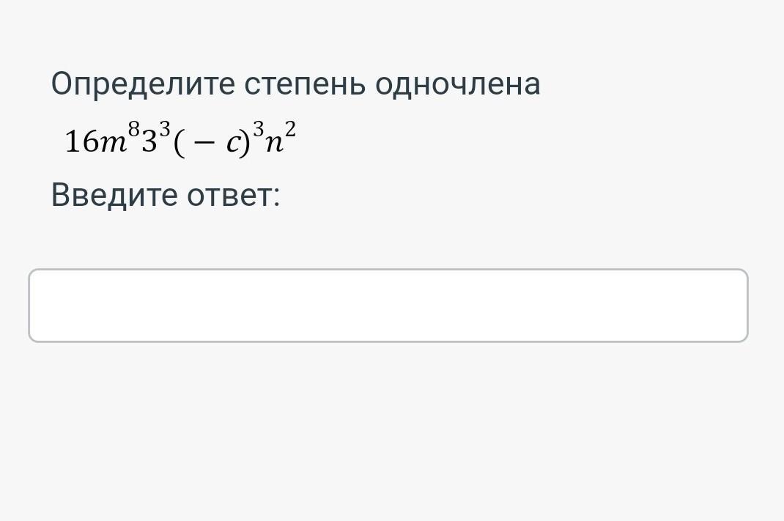This screenshot has width=784, height=521.
Task: Click the opening parenthesis in the formula
Action: click(x=178, y=142)
